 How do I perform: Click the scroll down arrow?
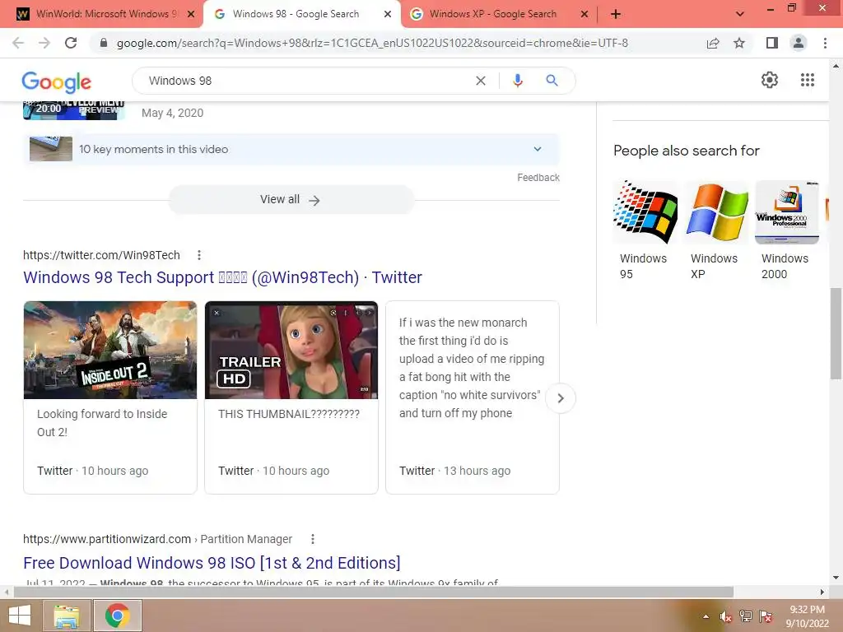(x=836, y=579)
